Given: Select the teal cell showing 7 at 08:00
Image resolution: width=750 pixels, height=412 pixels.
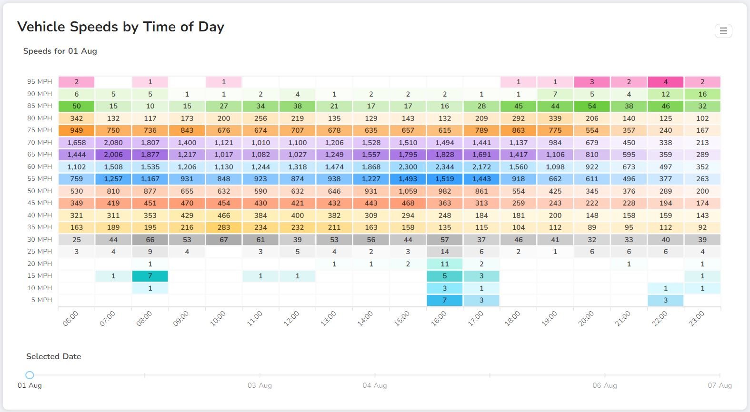Looking at the screenshot, I should [150, 276].
